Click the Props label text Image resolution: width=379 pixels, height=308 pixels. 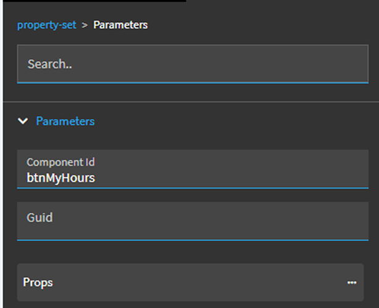coord(38,283)
